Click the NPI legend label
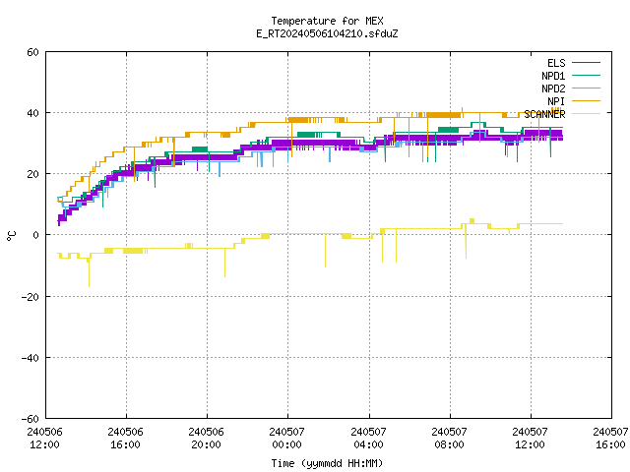This screenshot has height=472, width=630. coord(556,101)
